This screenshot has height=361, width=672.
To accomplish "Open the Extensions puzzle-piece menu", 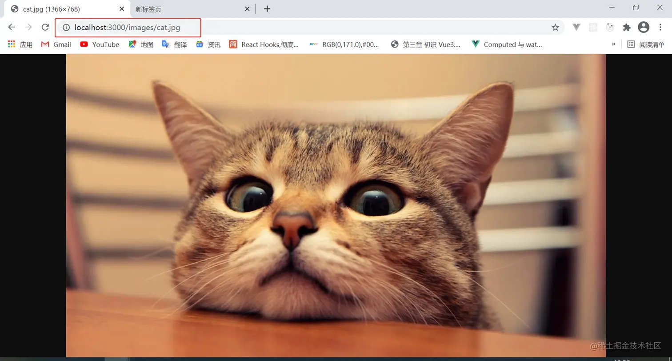I will 627,27.
